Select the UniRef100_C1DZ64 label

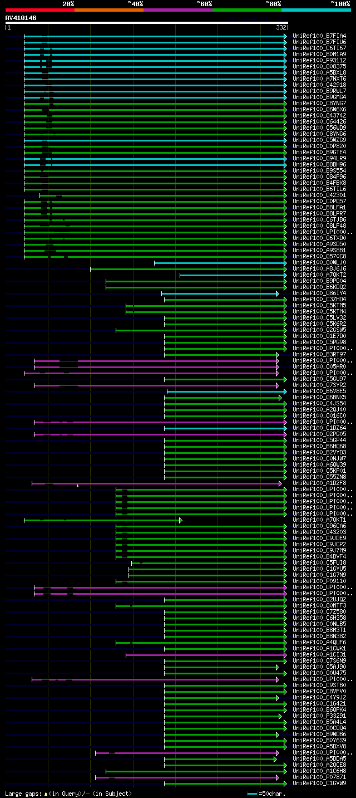[x=319, y=428]
